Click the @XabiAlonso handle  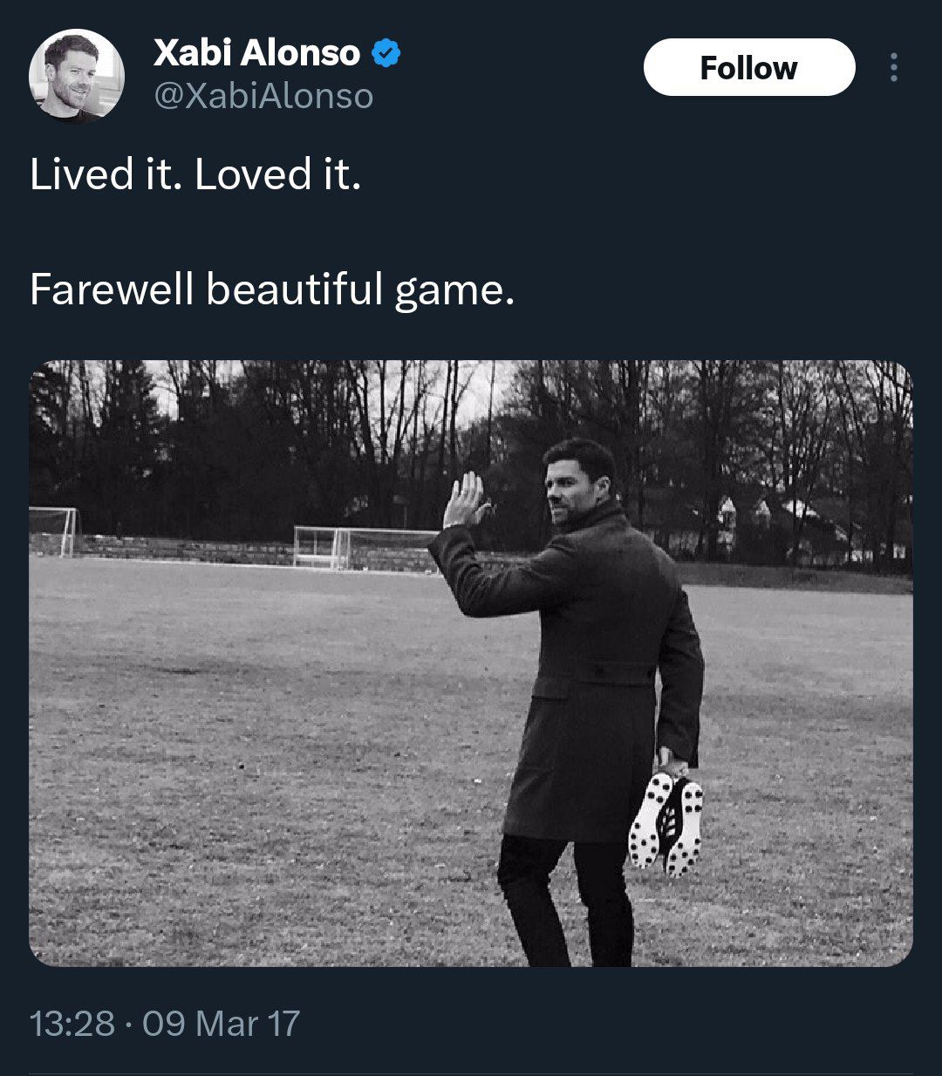pyautogui.click(x=263, y=96)
